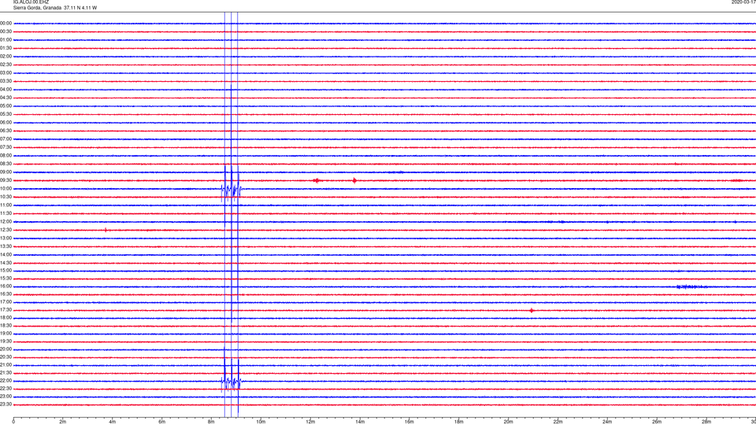
Task: Click the 0 tick on the minutes axis
Action: tap(13, 422)
